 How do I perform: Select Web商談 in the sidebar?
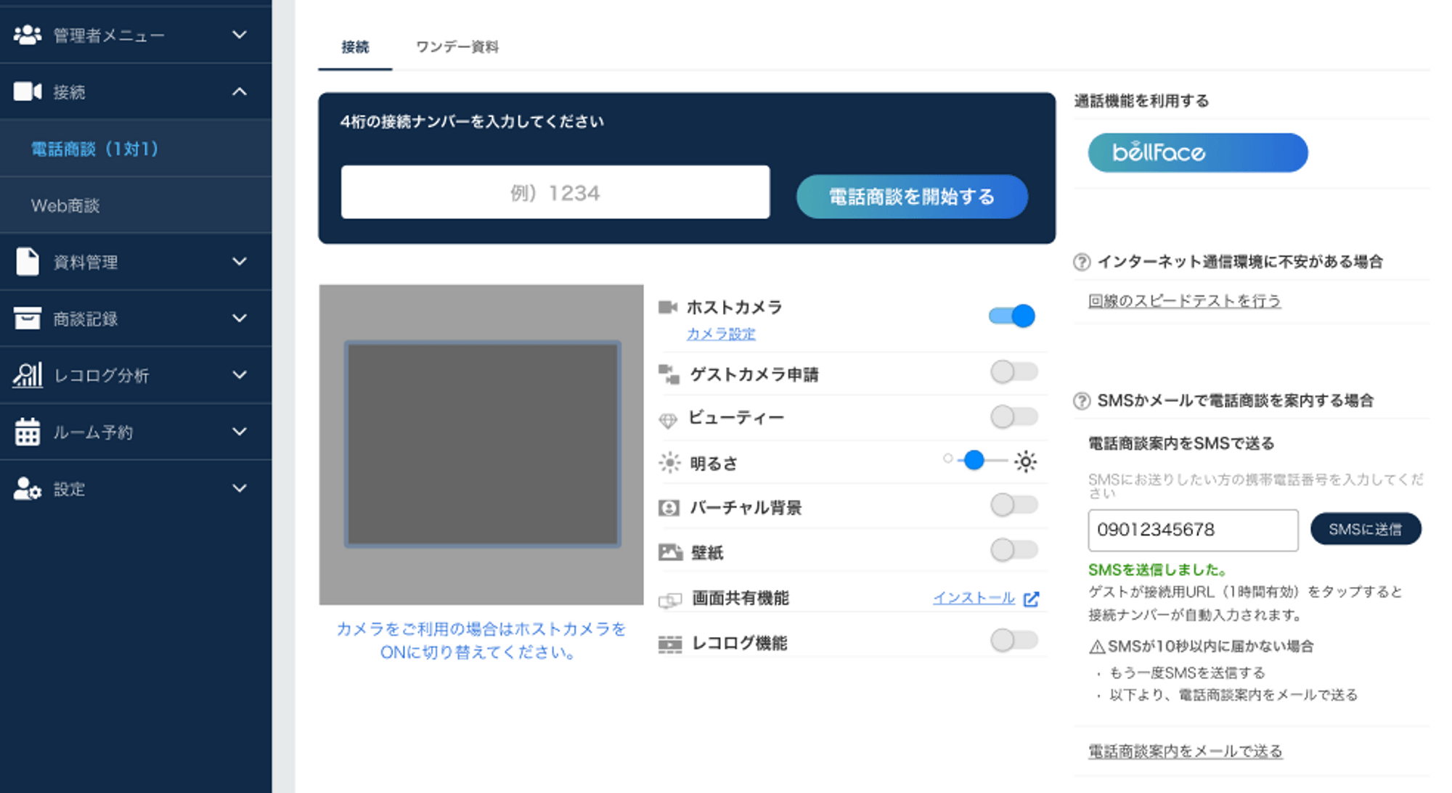(x=65, y=206)
